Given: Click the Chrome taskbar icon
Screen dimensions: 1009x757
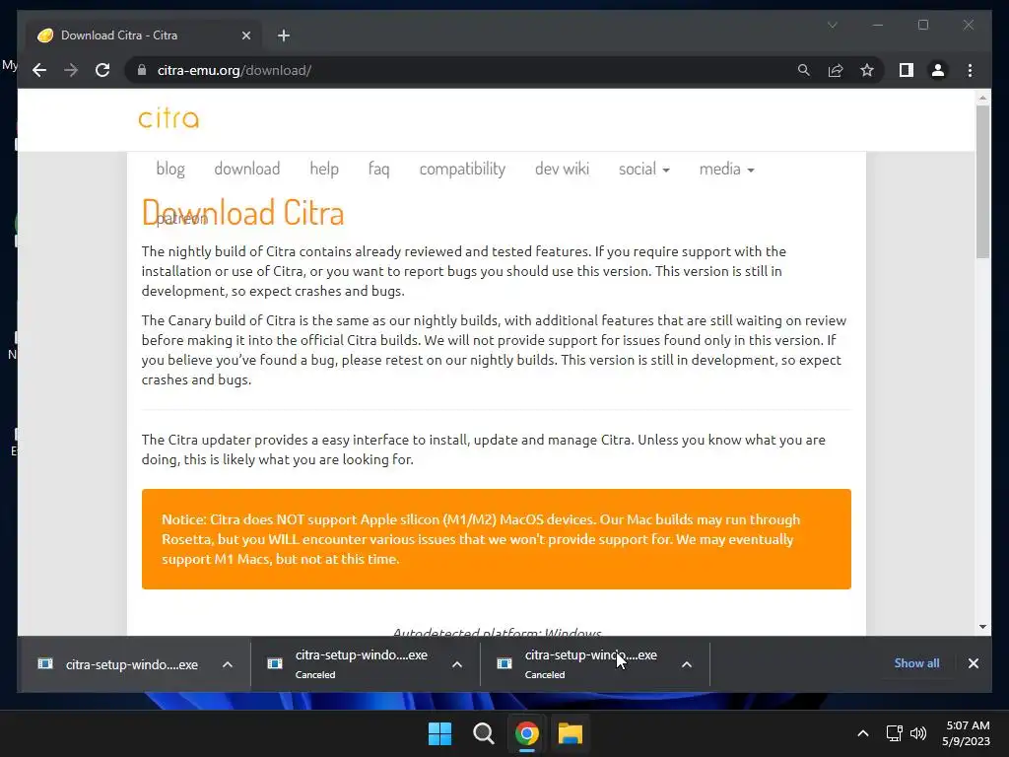Looking at the screenshot, I should [x=526, y=733].
